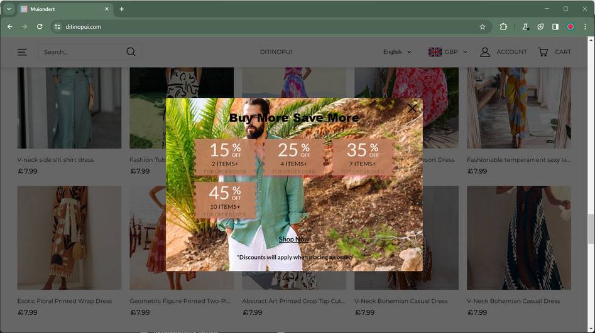The image size is (595, 333).
Task: Open the Chrome three-dot menu
Action: [x=585, y=26]
